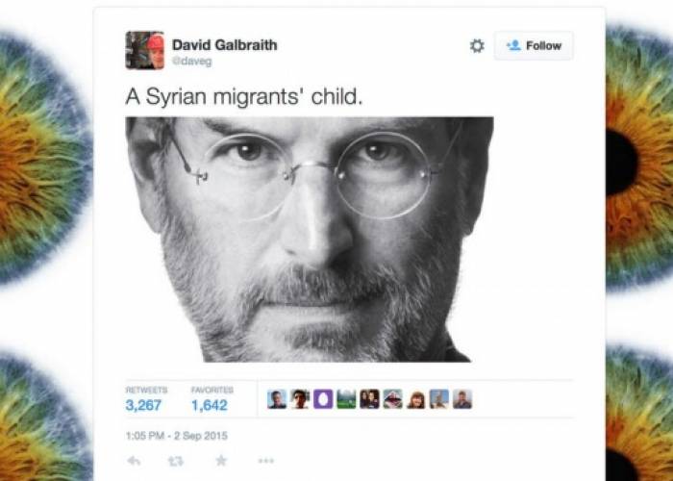Click the David Galbraith name link
The width and height of the screenshot is (673, 481).
click(224, 44)
